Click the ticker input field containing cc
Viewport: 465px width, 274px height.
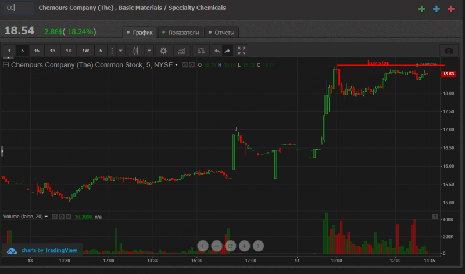(x=19, y=8)
